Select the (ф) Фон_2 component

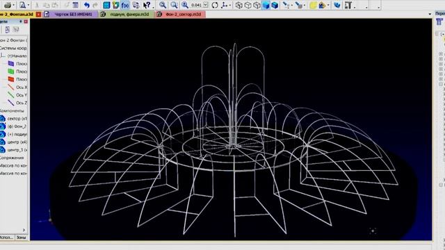14,126
